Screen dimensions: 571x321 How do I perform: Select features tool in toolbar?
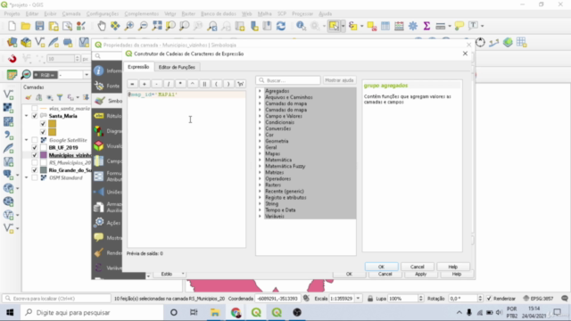coord(334,26)
